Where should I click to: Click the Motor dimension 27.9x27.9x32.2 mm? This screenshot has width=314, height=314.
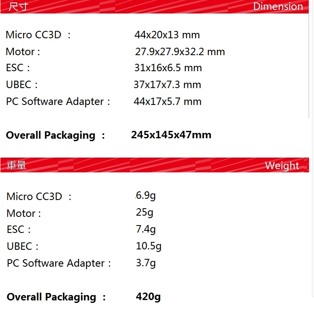180,52
